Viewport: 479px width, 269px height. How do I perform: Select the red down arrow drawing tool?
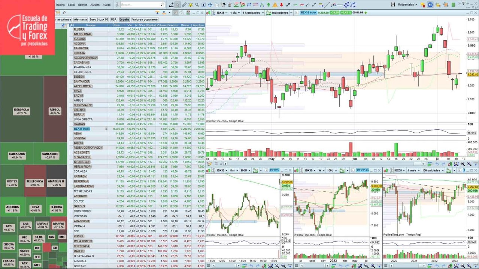[x=281, y=5]
